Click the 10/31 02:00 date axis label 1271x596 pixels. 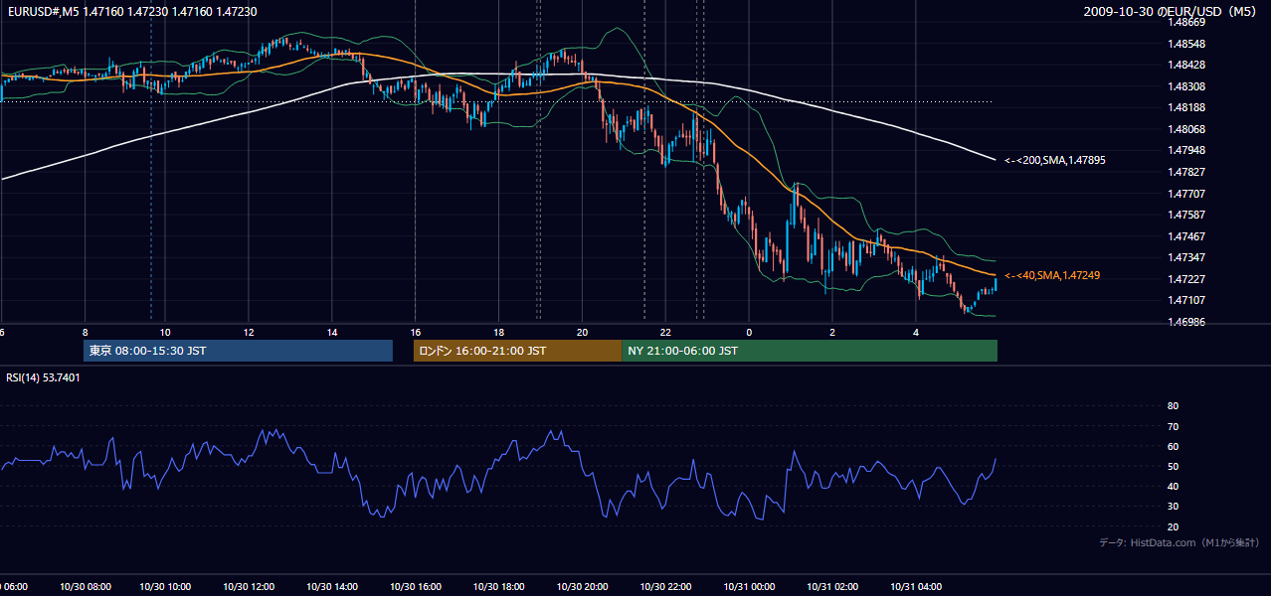pyautogui.click(x=833, y=586)
